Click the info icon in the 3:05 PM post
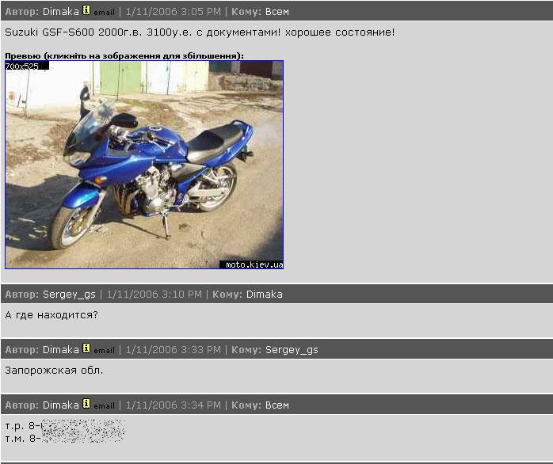Viewport: 553px width, 464px height. (x=86, y=10)
